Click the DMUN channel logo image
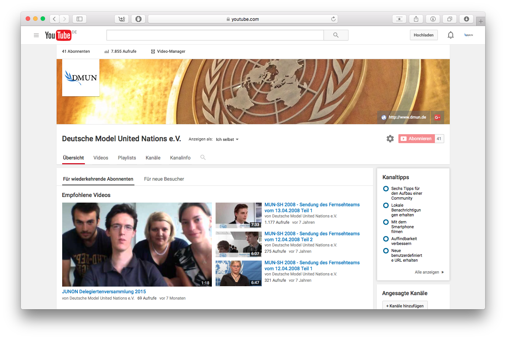The width and height of the screenshot is (506, 339). 81,78
